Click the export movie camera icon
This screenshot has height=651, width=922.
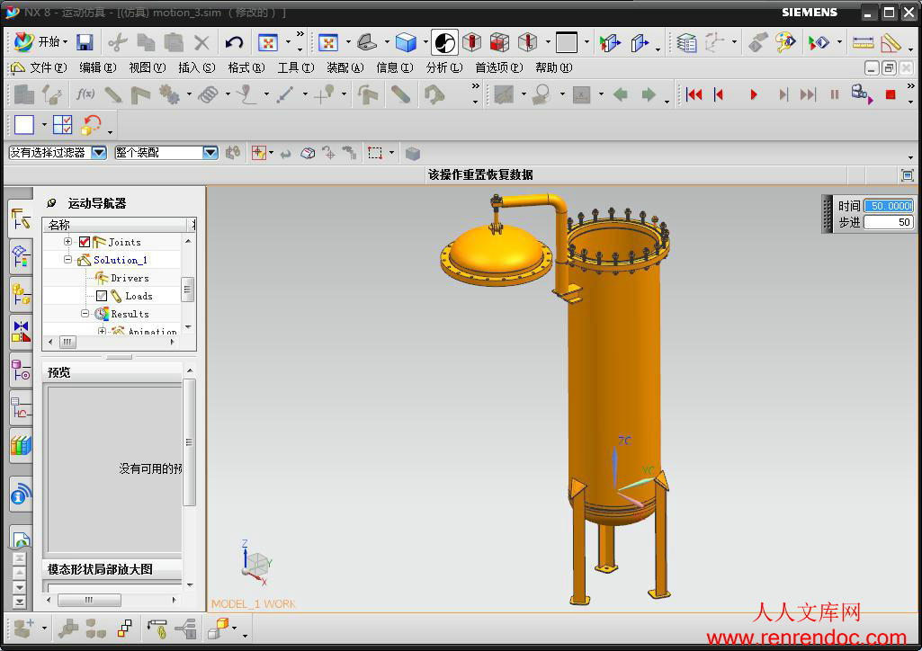862,94
